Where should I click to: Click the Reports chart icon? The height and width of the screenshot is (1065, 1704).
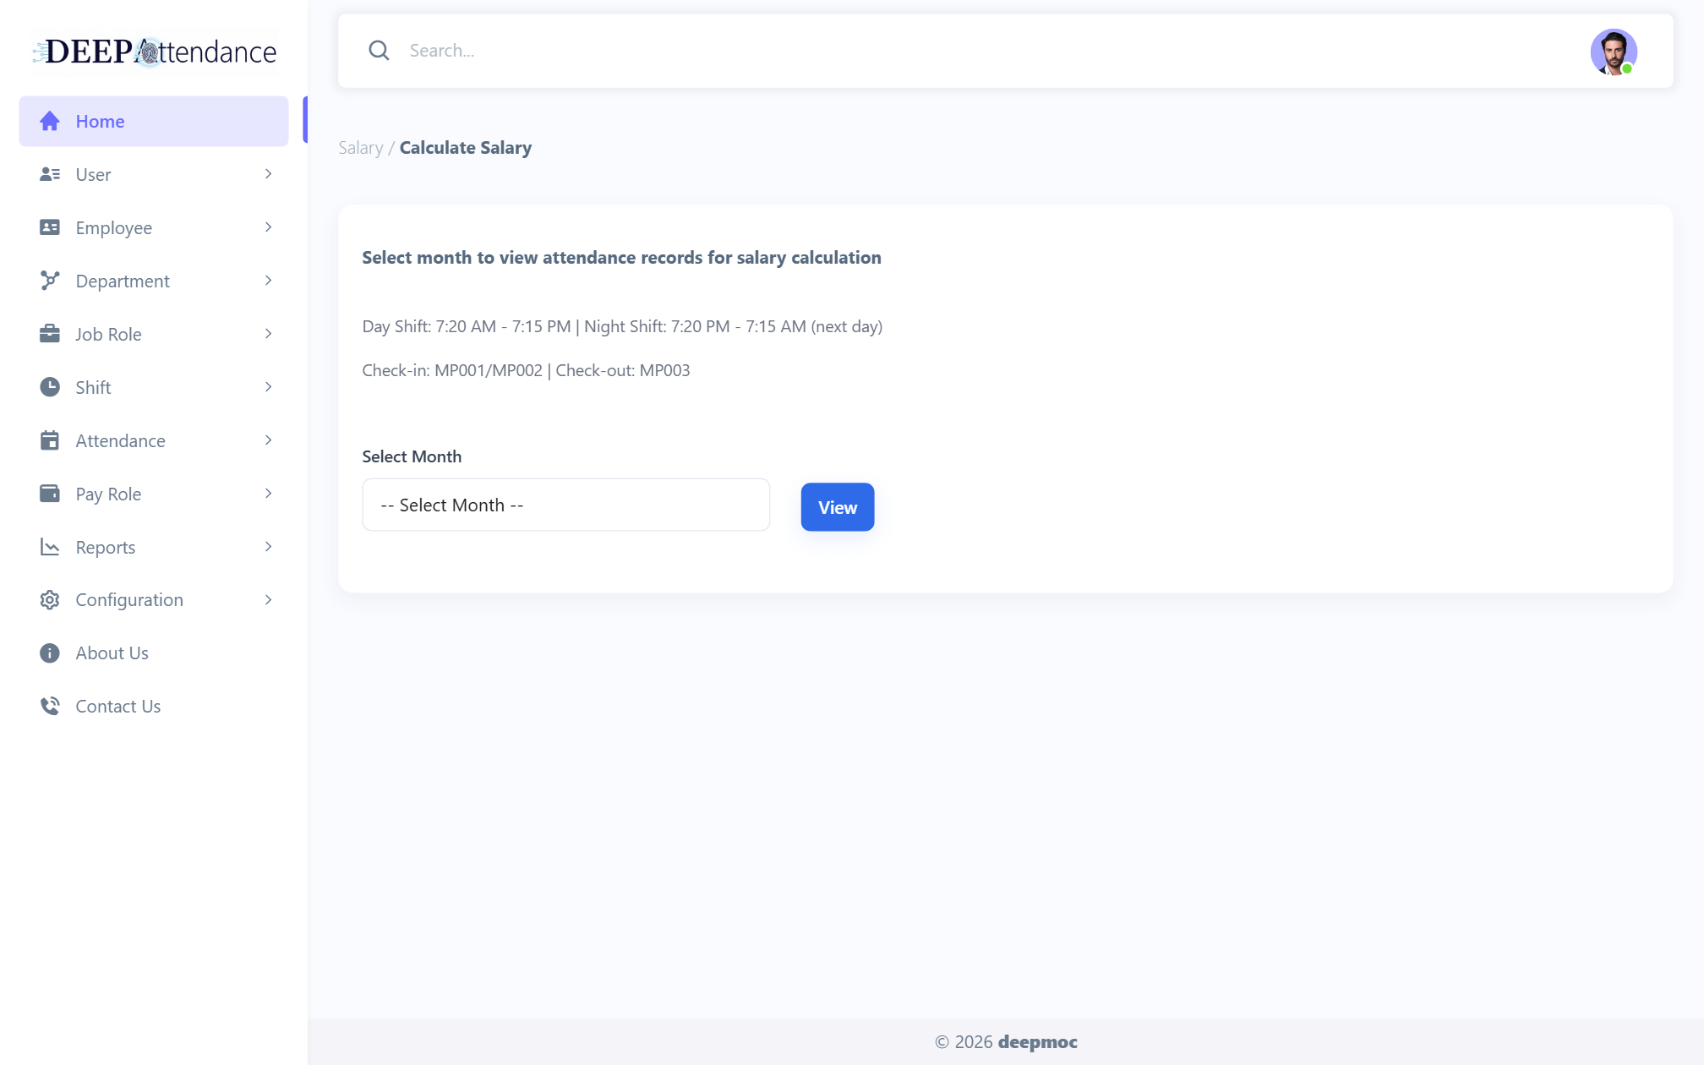coord(50,547)
